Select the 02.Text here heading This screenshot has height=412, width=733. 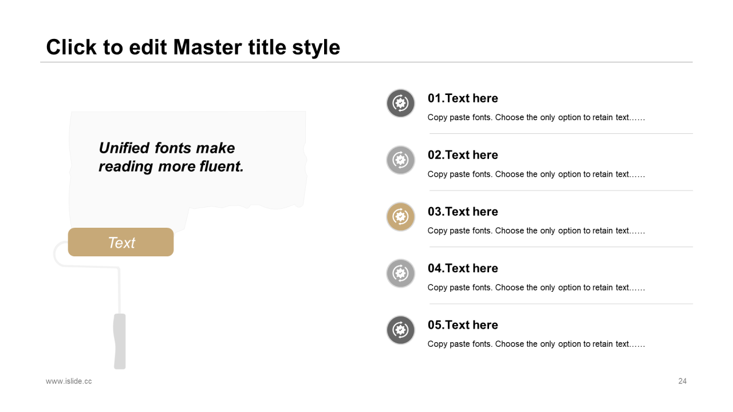(x=463, y=155)
